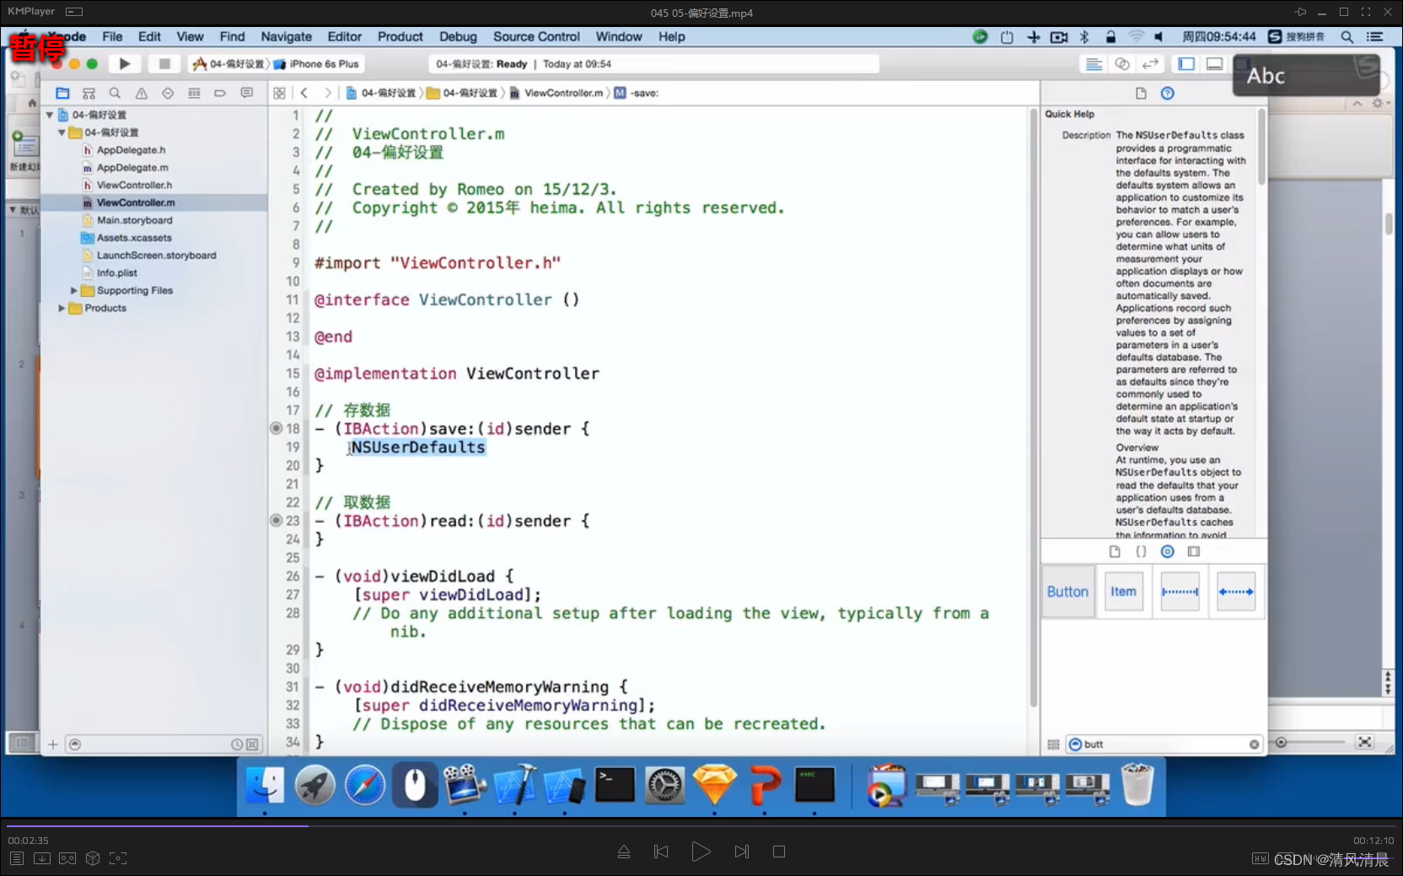Add a new file with plus button

point(53,744)
